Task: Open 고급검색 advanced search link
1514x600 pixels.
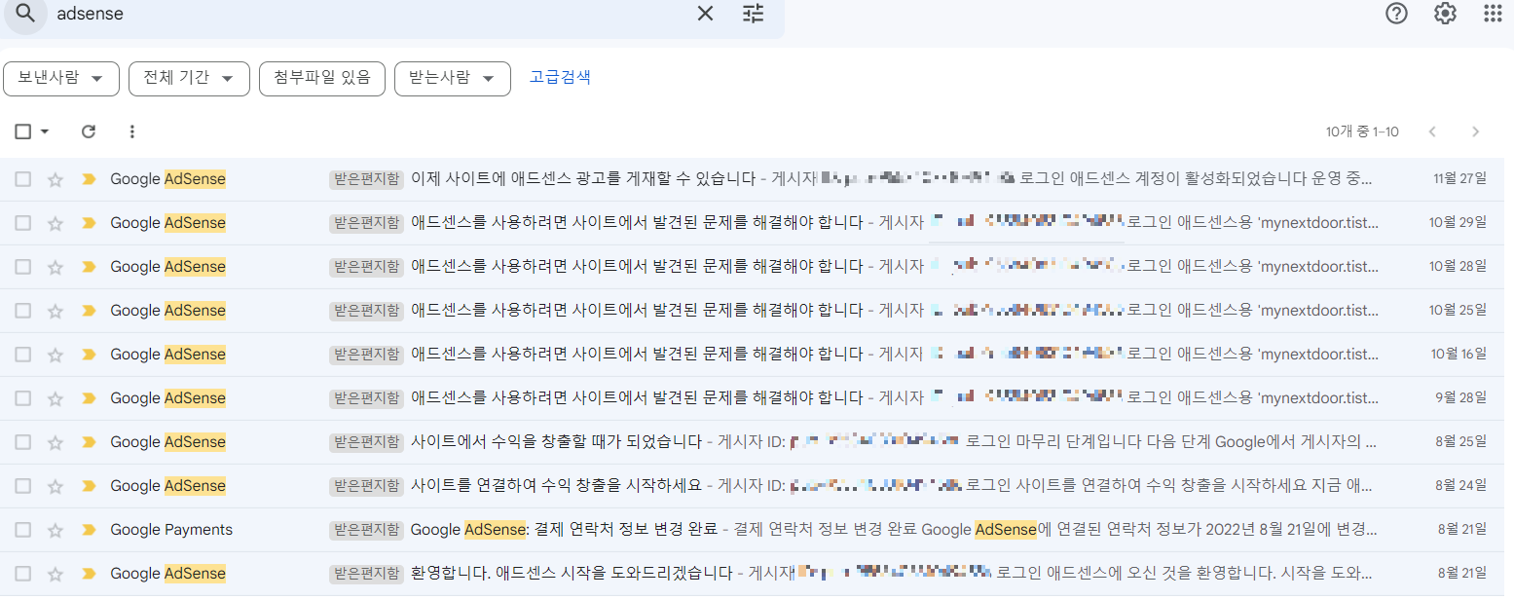Action: (560, 78)
